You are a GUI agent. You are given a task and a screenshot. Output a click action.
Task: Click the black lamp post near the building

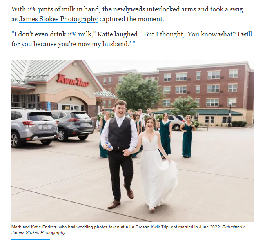coord(229,114)
